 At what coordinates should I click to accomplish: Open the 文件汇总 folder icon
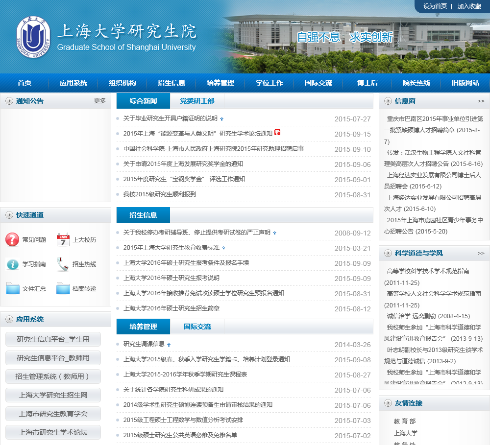click(13, 288)
